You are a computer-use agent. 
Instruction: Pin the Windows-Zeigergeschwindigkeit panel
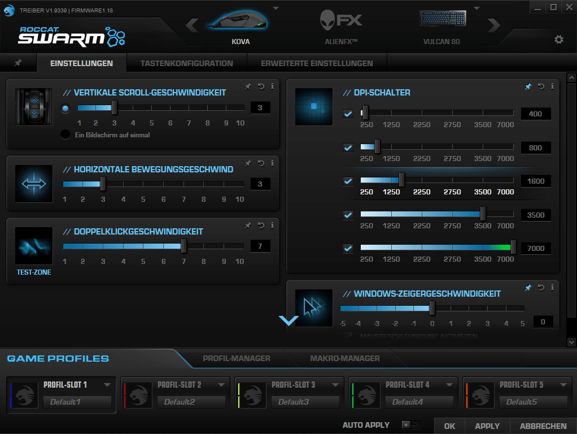528,288
